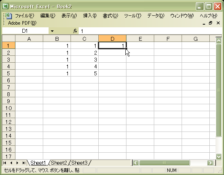
Task: Minimize the workbook document window
Action: 204,23
